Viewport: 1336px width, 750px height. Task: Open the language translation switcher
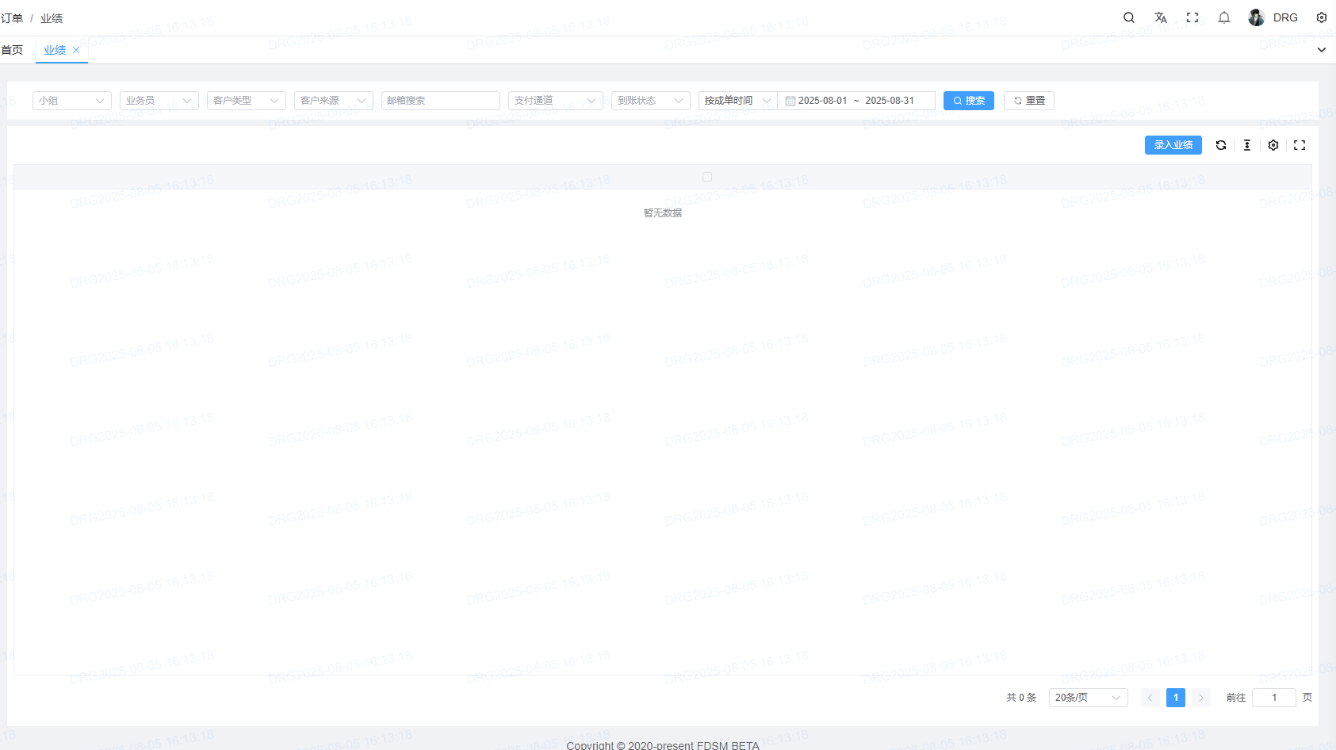click(1161, 17)
